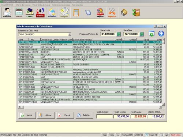Click the Total Entradas value field
The width and height of the screenshot is (183, 137).
click(x=122, y=117)
